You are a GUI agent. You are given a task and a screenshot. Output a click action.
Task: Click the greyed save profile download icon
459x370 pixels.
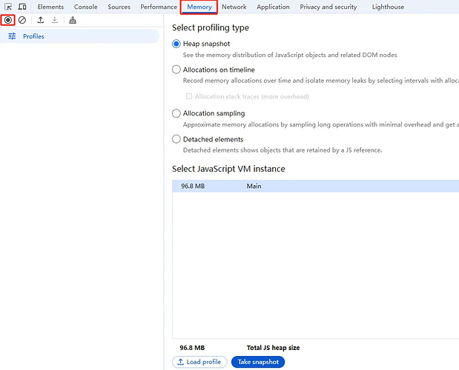point(55,20)
